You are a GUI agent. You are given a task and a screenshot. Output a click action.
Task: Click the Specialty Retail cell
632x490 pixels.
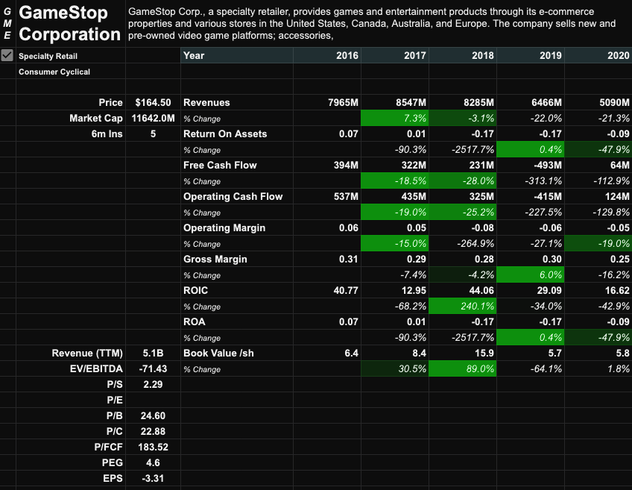pos(71,56)
